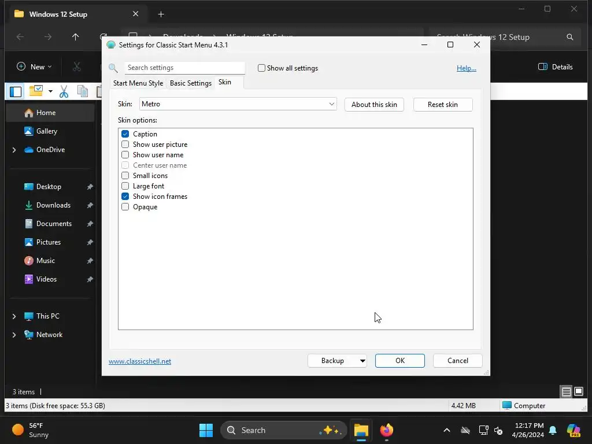The width and height of the screenshot is (592, 444).
Task: Open the folder options dropdown arrow in Explorer toolbar
Action: (x=50, y=91)
